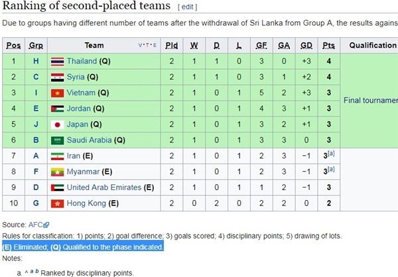Click the Japan flag icon

click(x=57, y=125)
